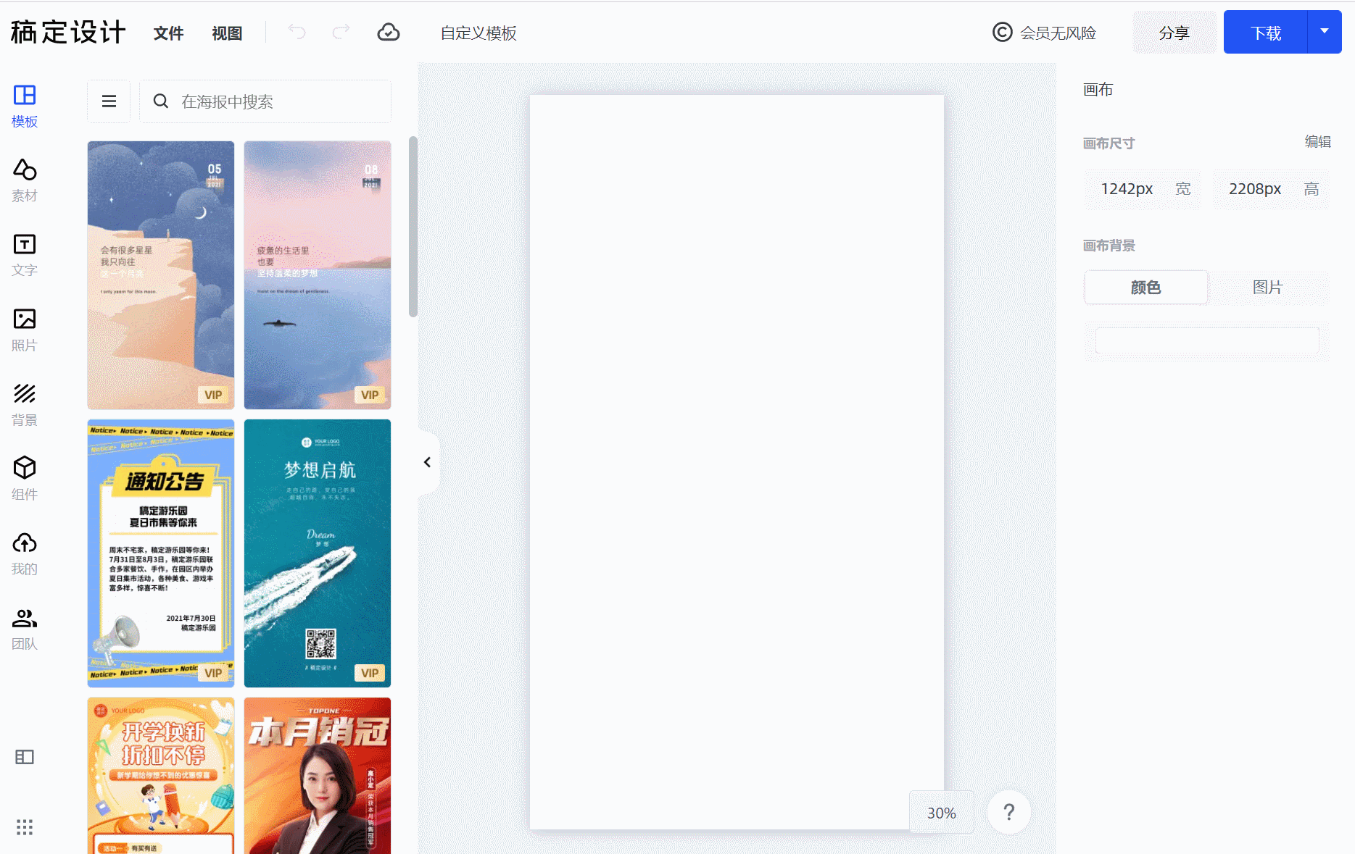Open the 组件 components panel
1355x854 pixels.
click(x=25, y=479)
